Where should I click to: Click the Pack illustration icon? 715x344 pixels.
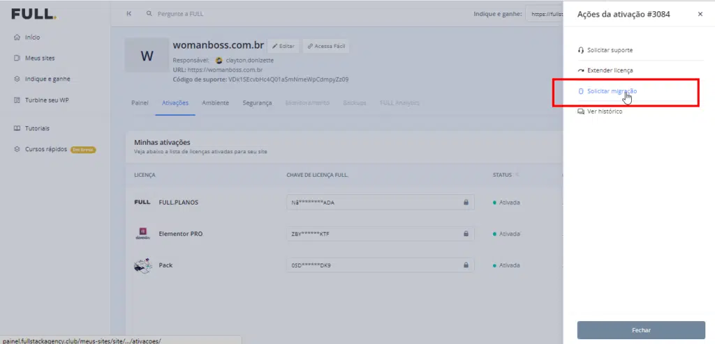click(x=142, y=265)
